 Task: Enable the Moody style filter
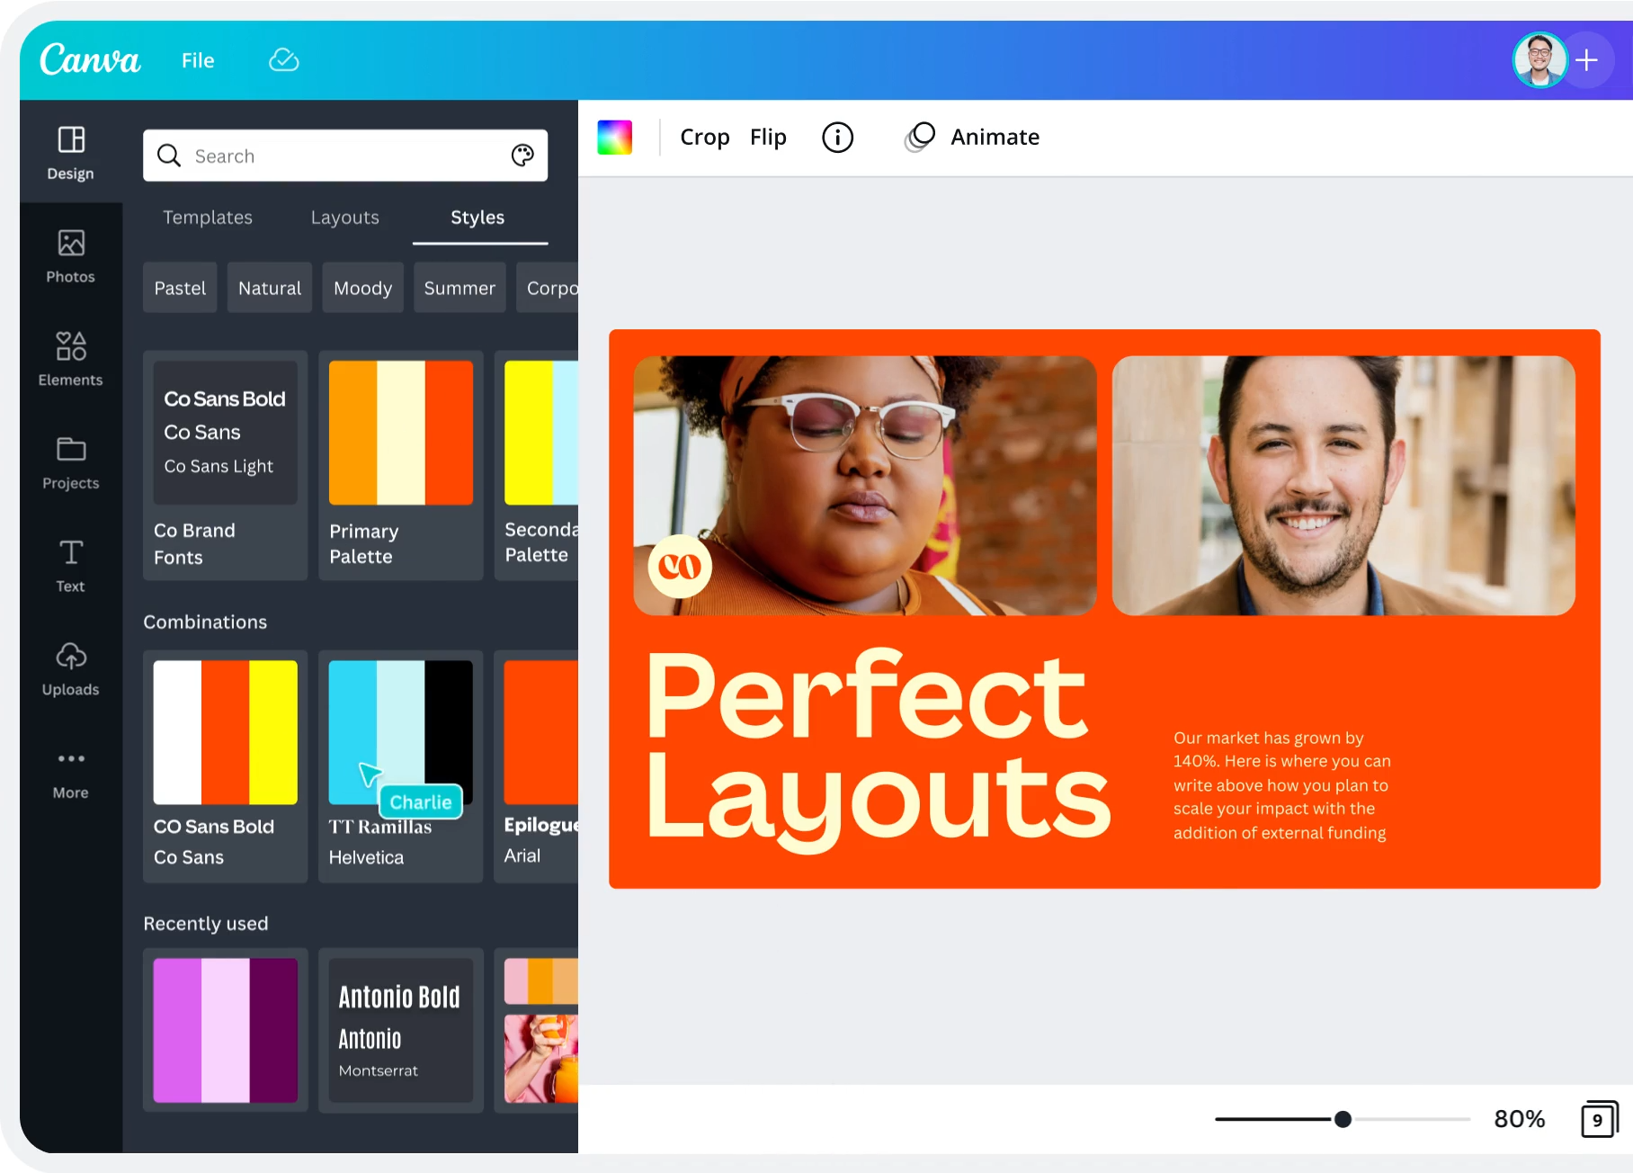(362, 287)
